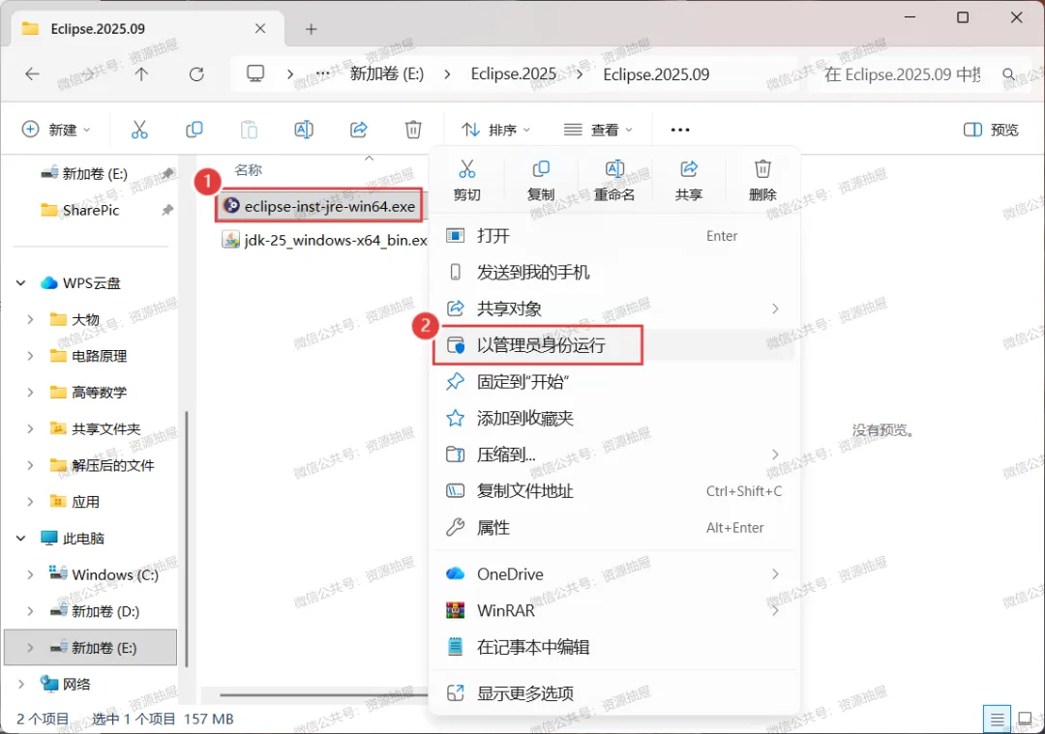This screenshot has height=734, width=1045.
Task: Click the This PC monitor icon in address bar
Action: pos(255,73)
